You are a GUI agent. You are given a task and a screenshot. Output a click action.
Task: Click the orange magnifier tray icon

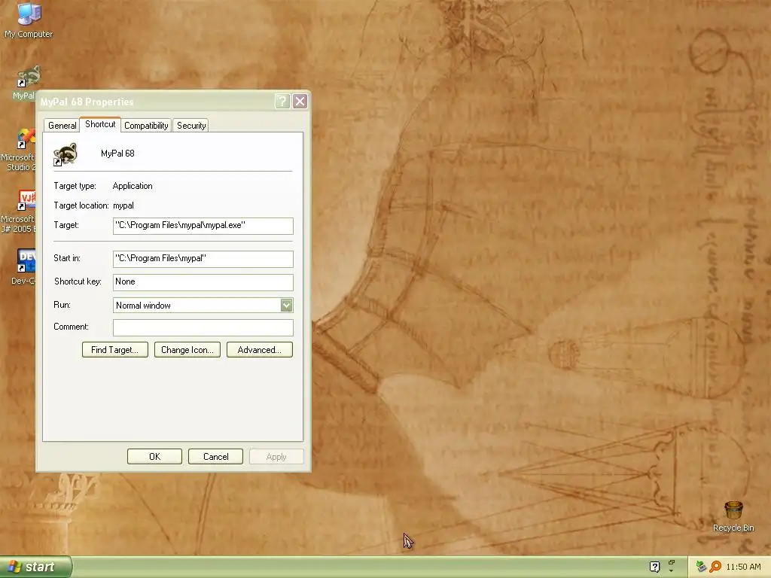(715, 567)
